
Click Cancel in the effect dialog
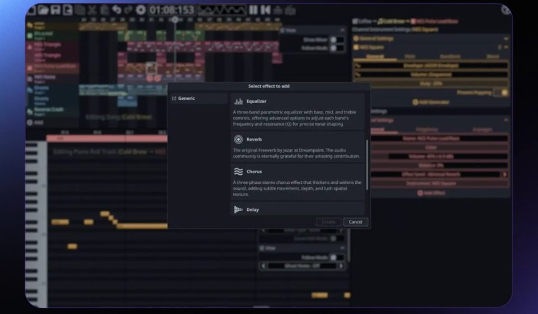pyautogui.click(x=355, y=222)
